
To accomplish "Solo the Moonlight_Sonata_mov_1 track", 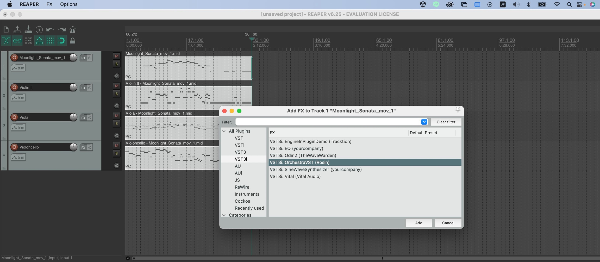I will tap(116, 64).
